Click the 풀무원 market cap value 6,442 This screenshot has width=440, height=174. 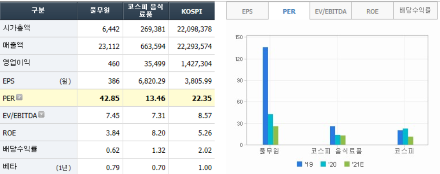111,29
